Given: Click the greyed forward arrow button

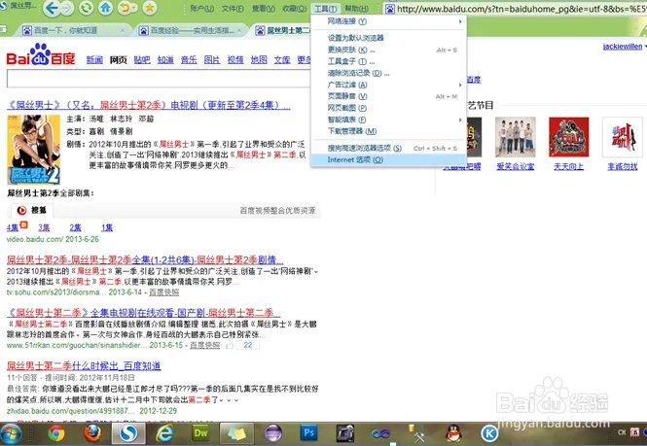Looking at the screenshot, I should (x=67, y=8).
